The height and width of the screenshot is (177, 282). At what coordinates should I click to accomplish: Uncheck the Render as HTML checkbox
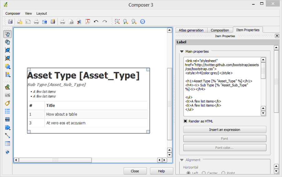click(185, 121)
